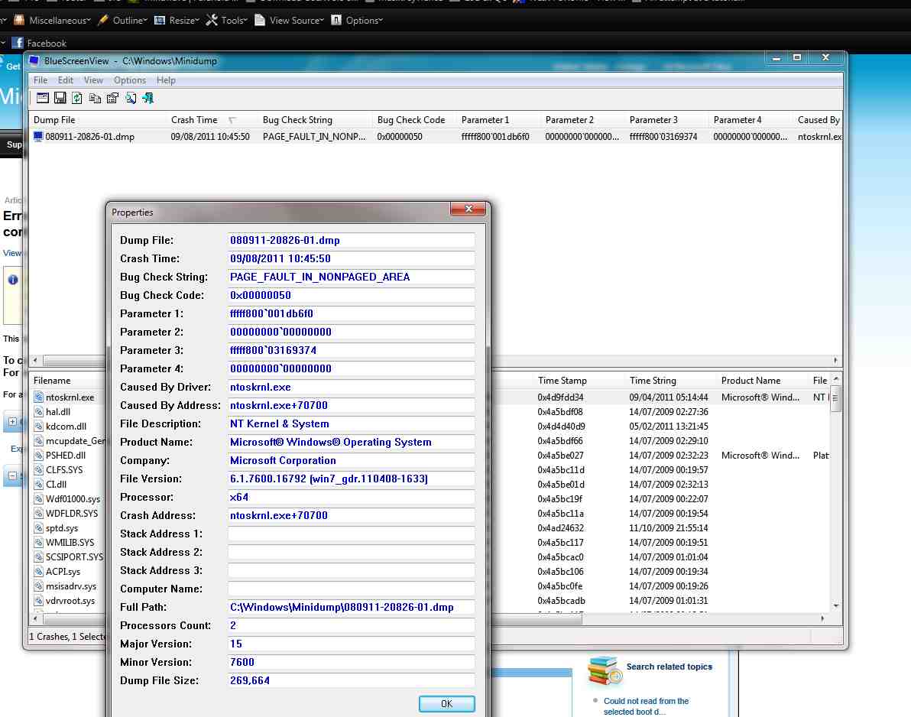Sort dumps by Crash Time column
911x717 pixels.
[193, 119]
